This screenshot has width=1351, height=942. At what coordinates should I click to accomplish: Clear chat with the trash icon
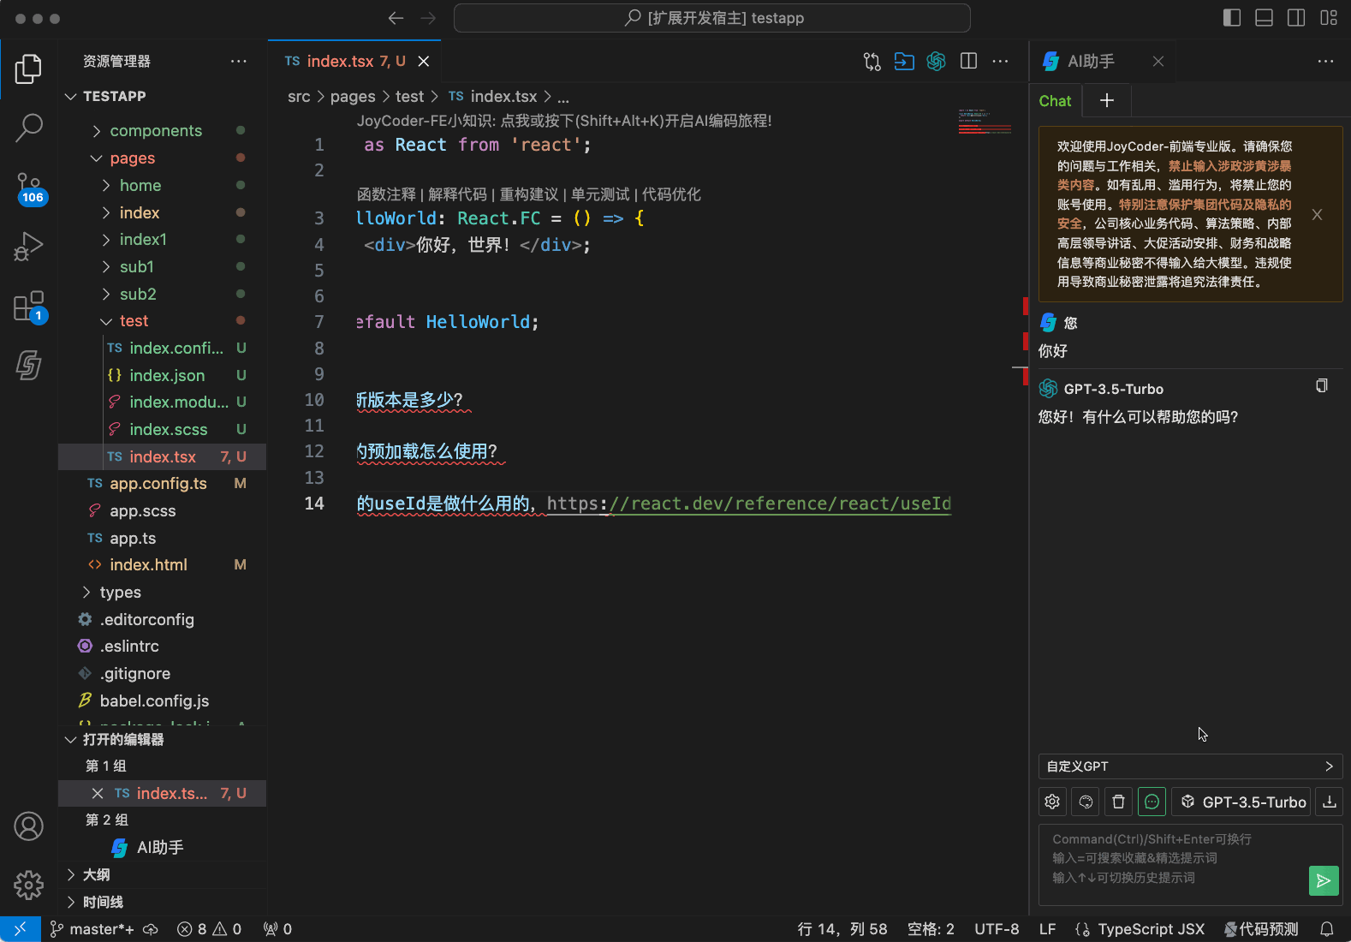pos(1118,802)
